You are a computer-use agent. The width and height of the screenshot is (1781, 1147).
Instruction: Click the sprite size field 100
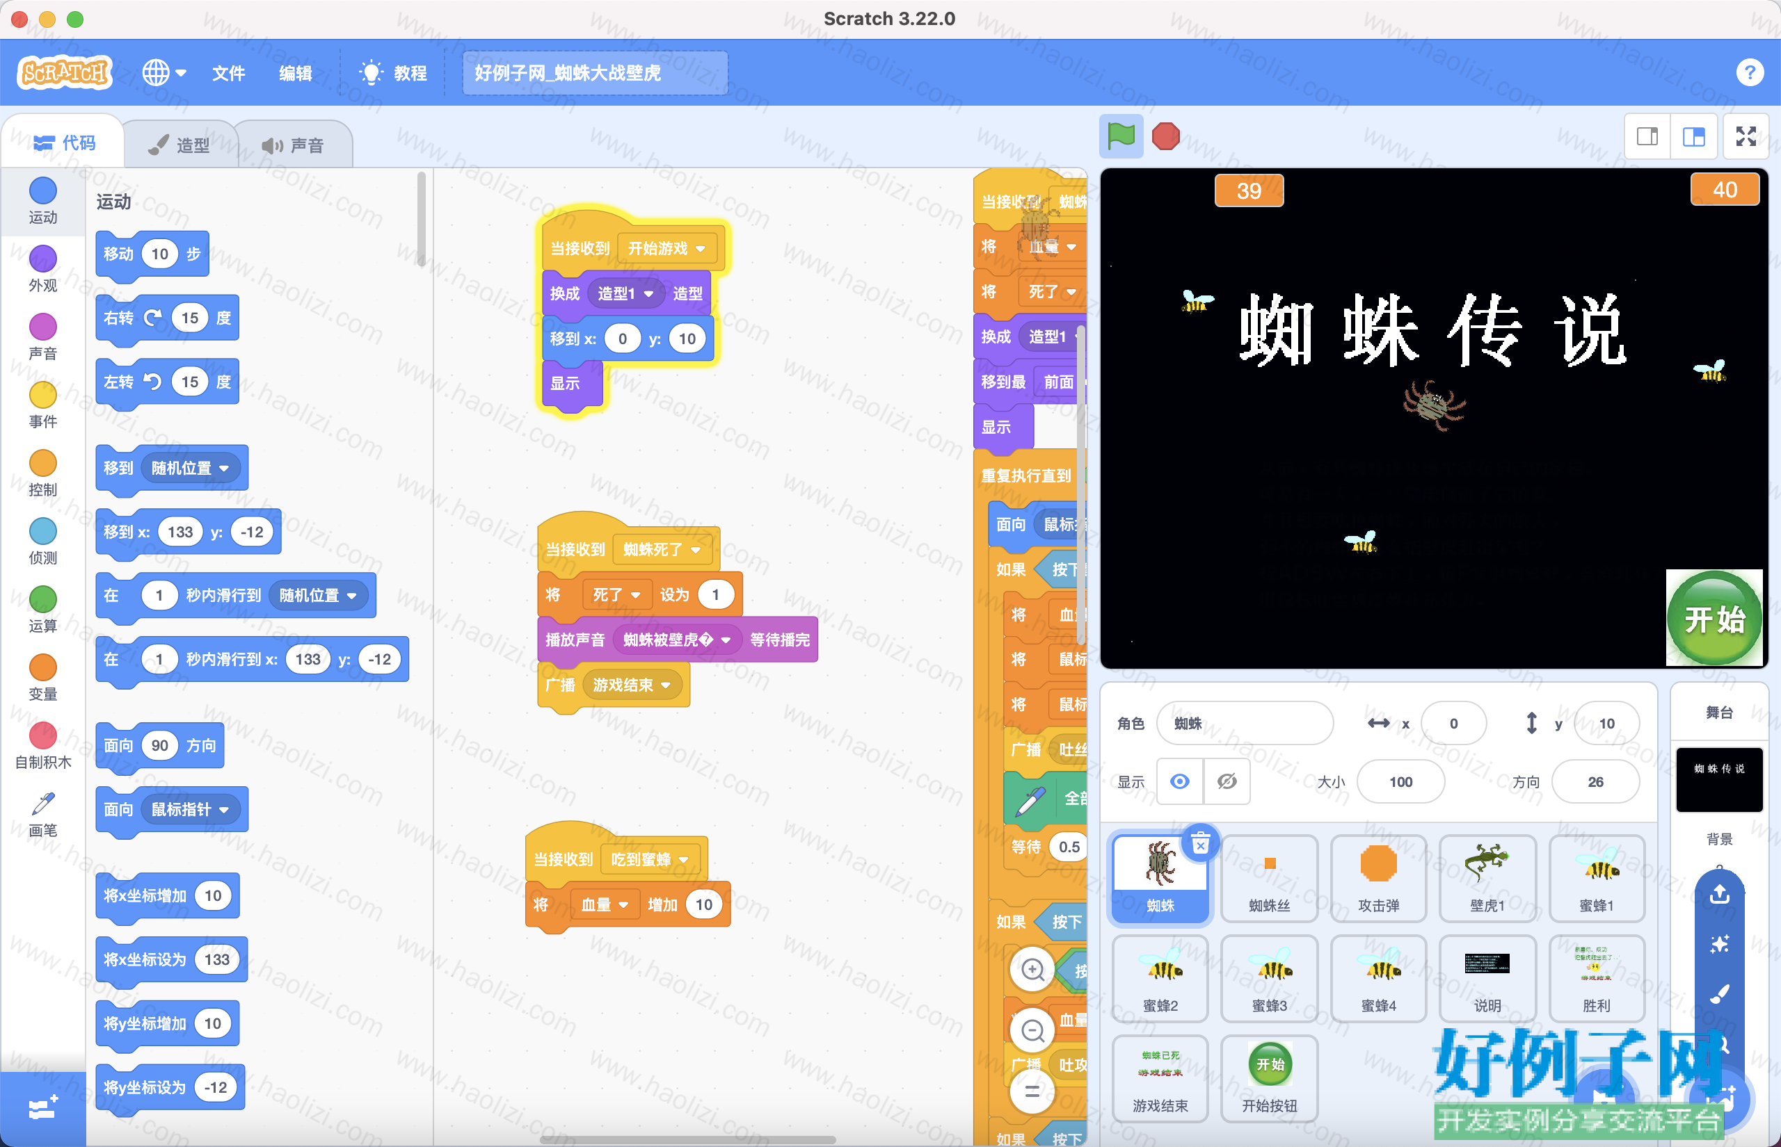(x=1400, y=781)
